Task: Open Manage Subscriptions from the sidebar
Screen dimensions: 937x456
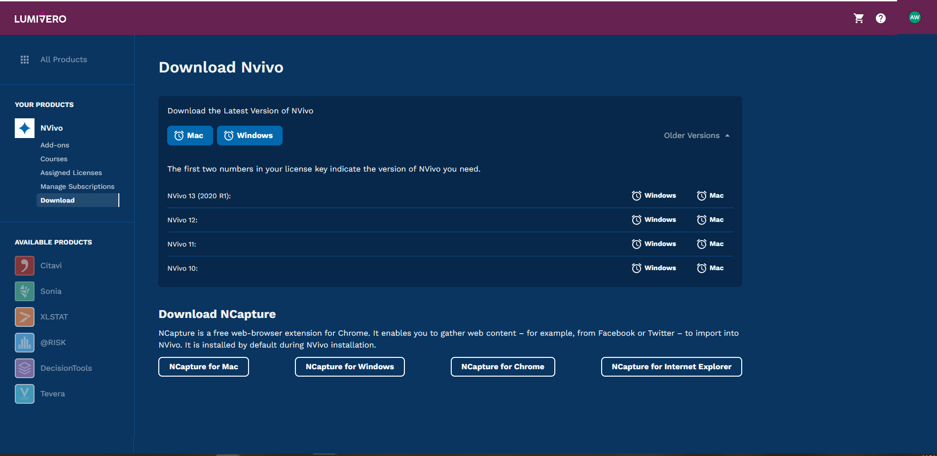Action: tap(77, 186)
